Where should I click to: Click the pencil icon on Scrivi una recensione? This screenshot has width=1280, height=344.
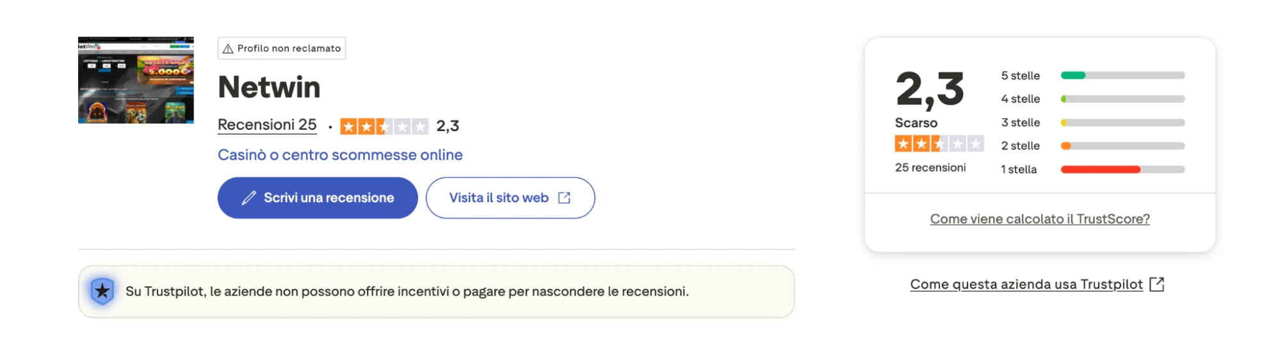click(249, 198)
